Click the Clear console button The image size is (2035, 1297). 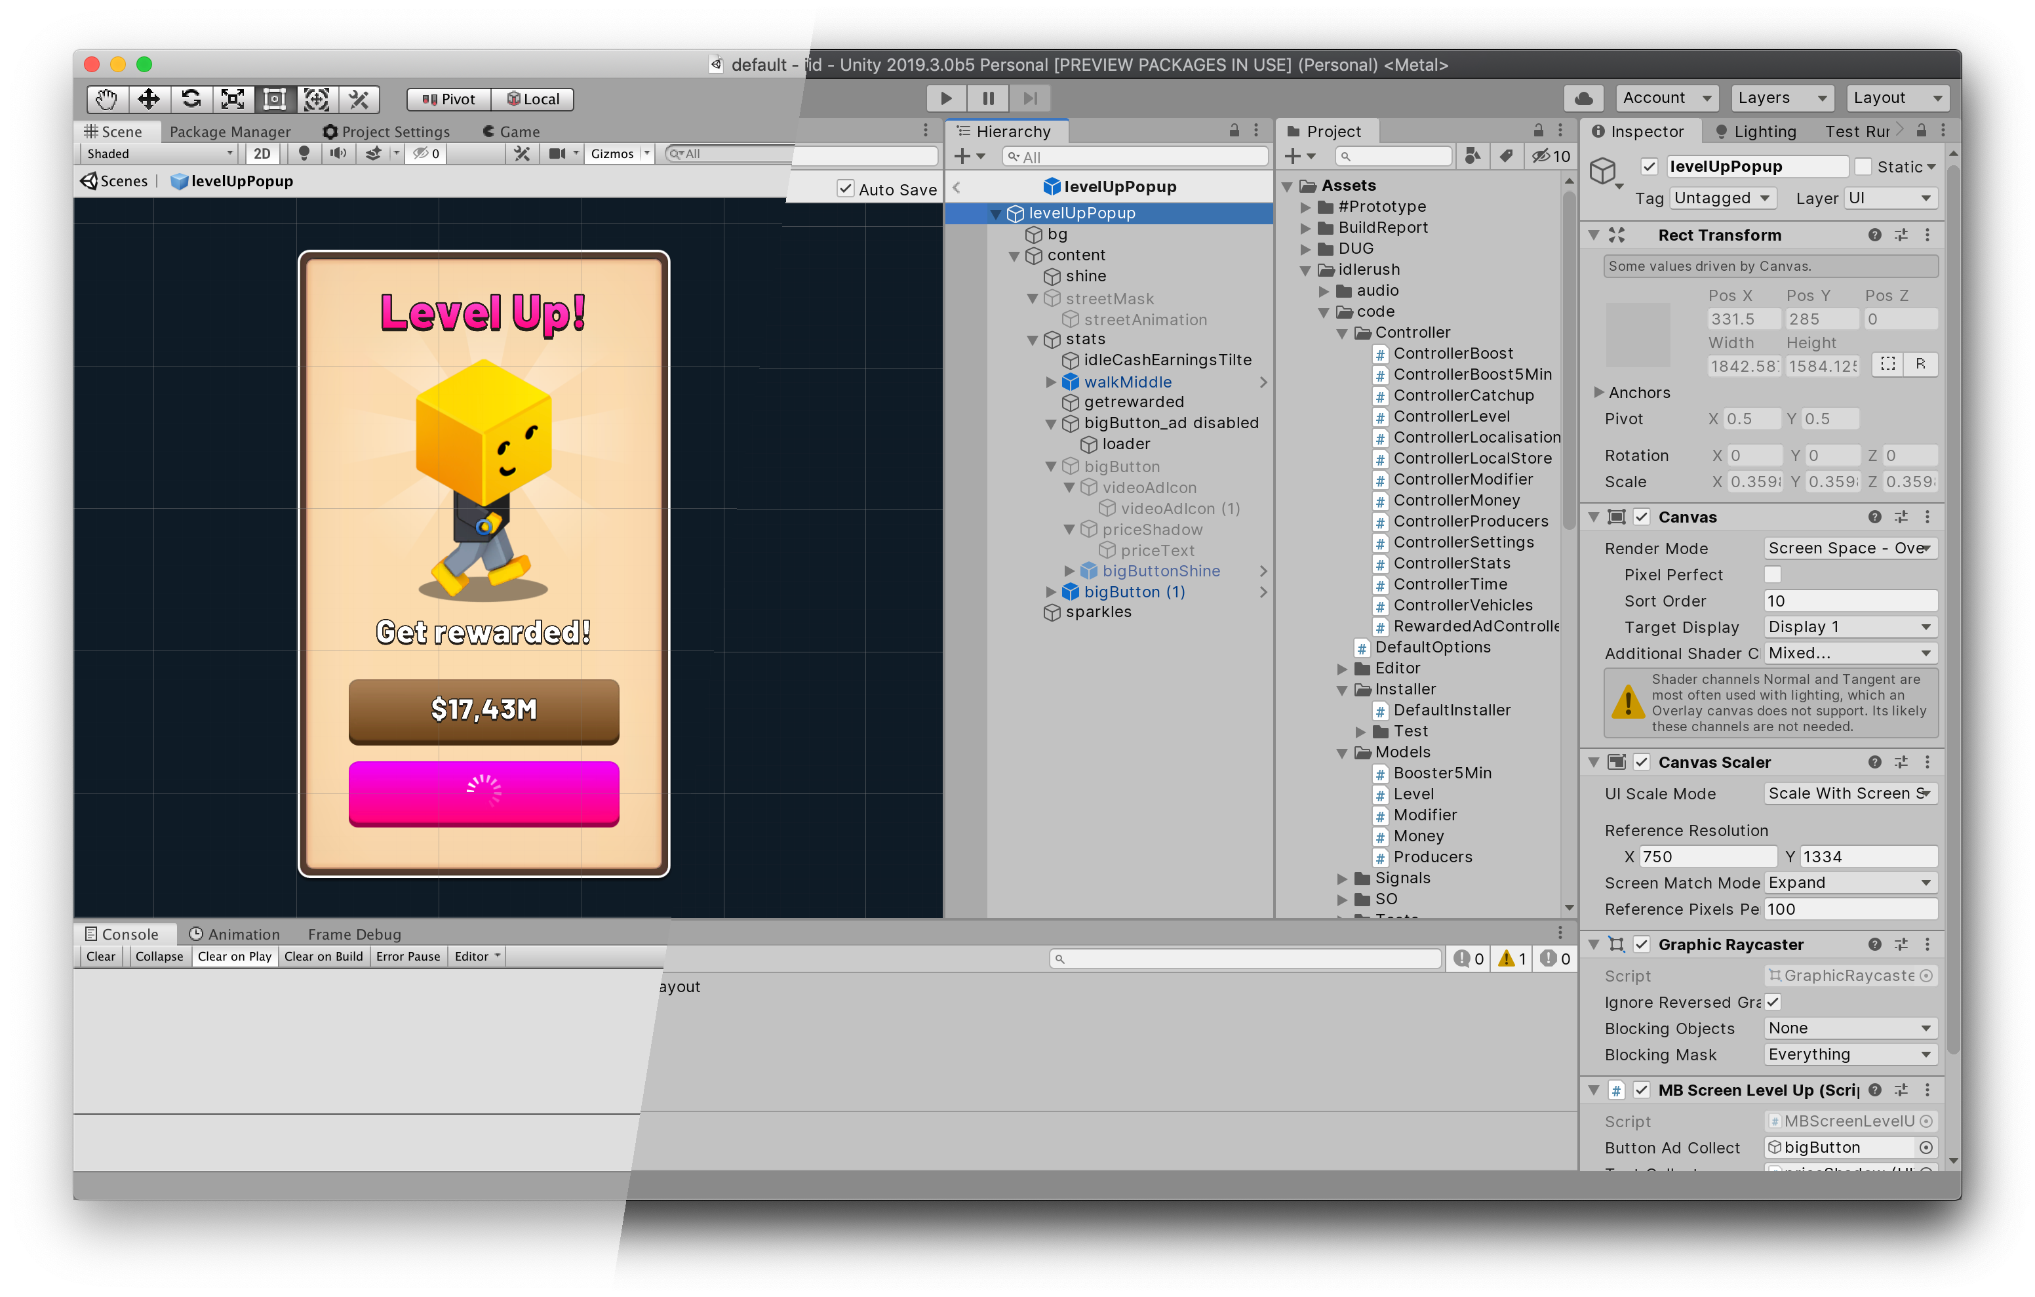[x=100, y=956]
